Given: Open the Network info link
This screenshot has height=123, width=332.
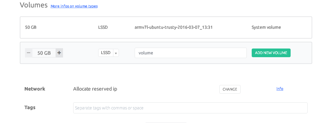Looking at the screenshot, I should click(280, 89).
